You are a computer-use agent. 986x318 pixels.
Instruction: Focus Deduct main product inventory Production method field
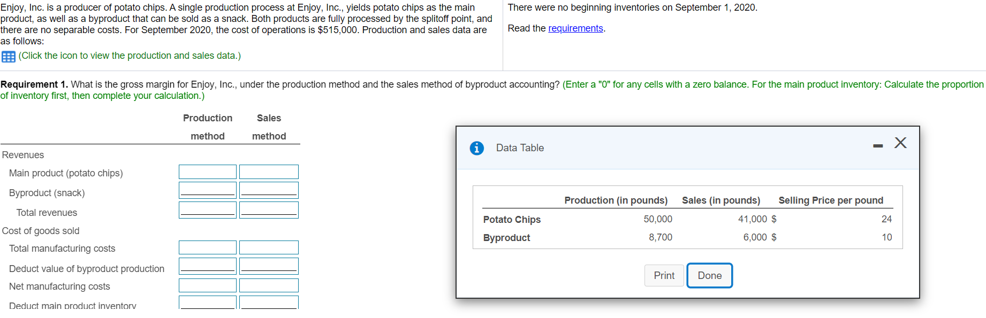point(208,303)
